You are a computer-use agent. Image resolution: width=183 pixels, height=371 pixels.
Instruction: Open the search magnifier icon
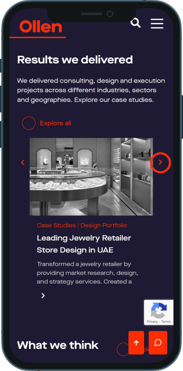coord(136,23)
